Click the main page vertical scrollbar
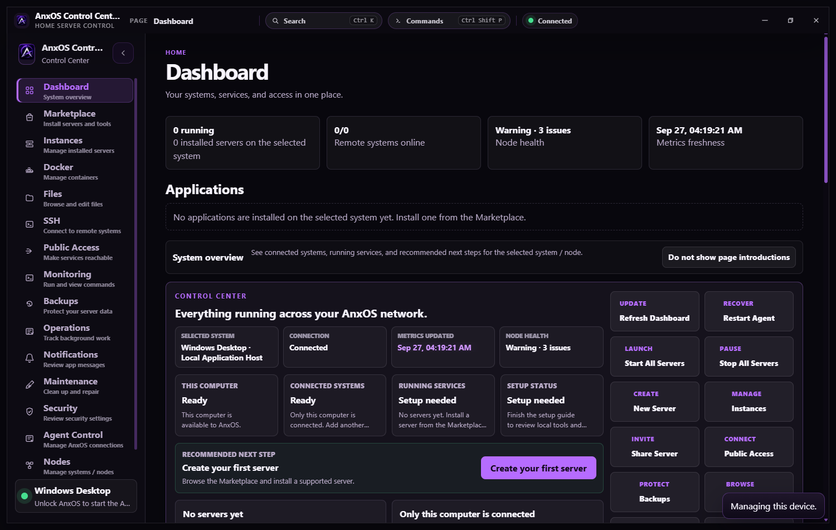 tap(826, 109)
